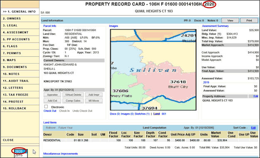The image size is (260, 158).
Task: Edit the Land Computation sort code
Action: coord(253,128)
